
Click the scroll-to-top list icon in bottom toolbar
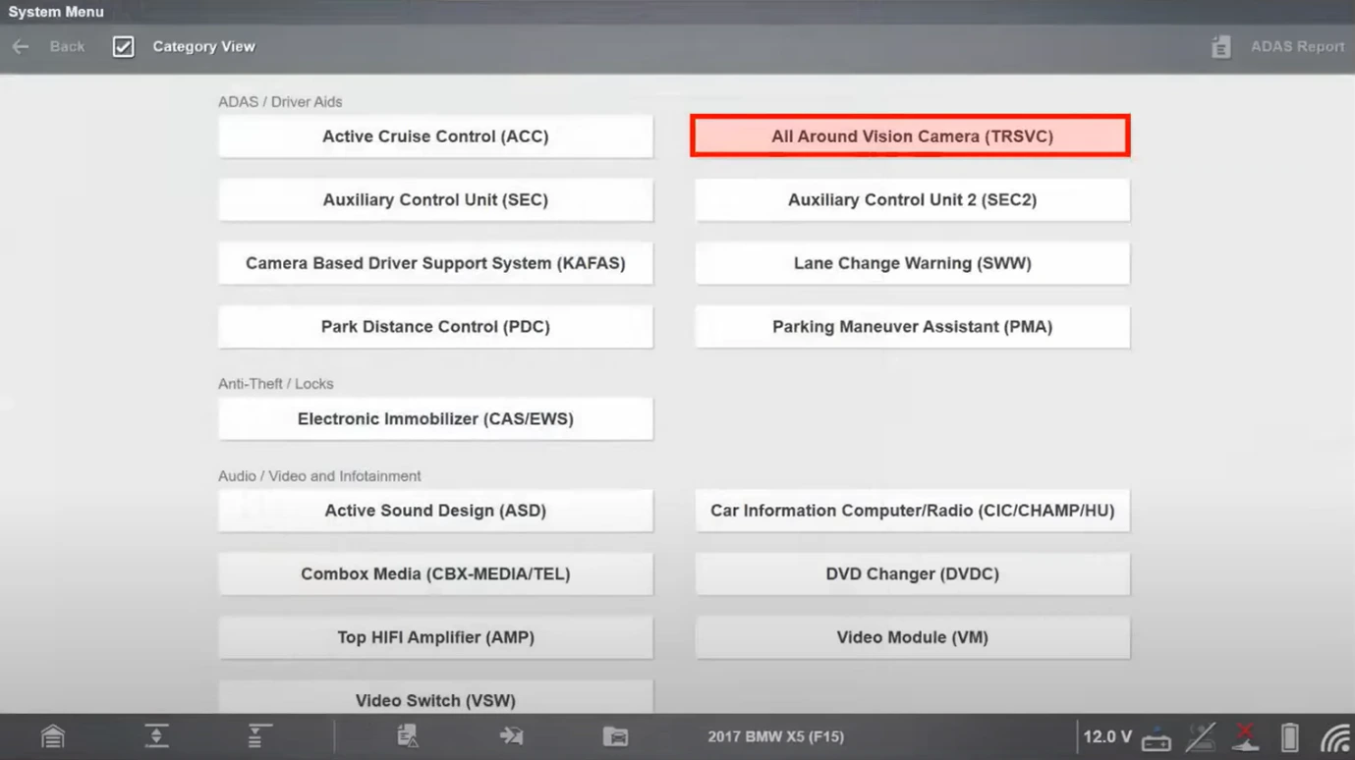pos(259,736)
